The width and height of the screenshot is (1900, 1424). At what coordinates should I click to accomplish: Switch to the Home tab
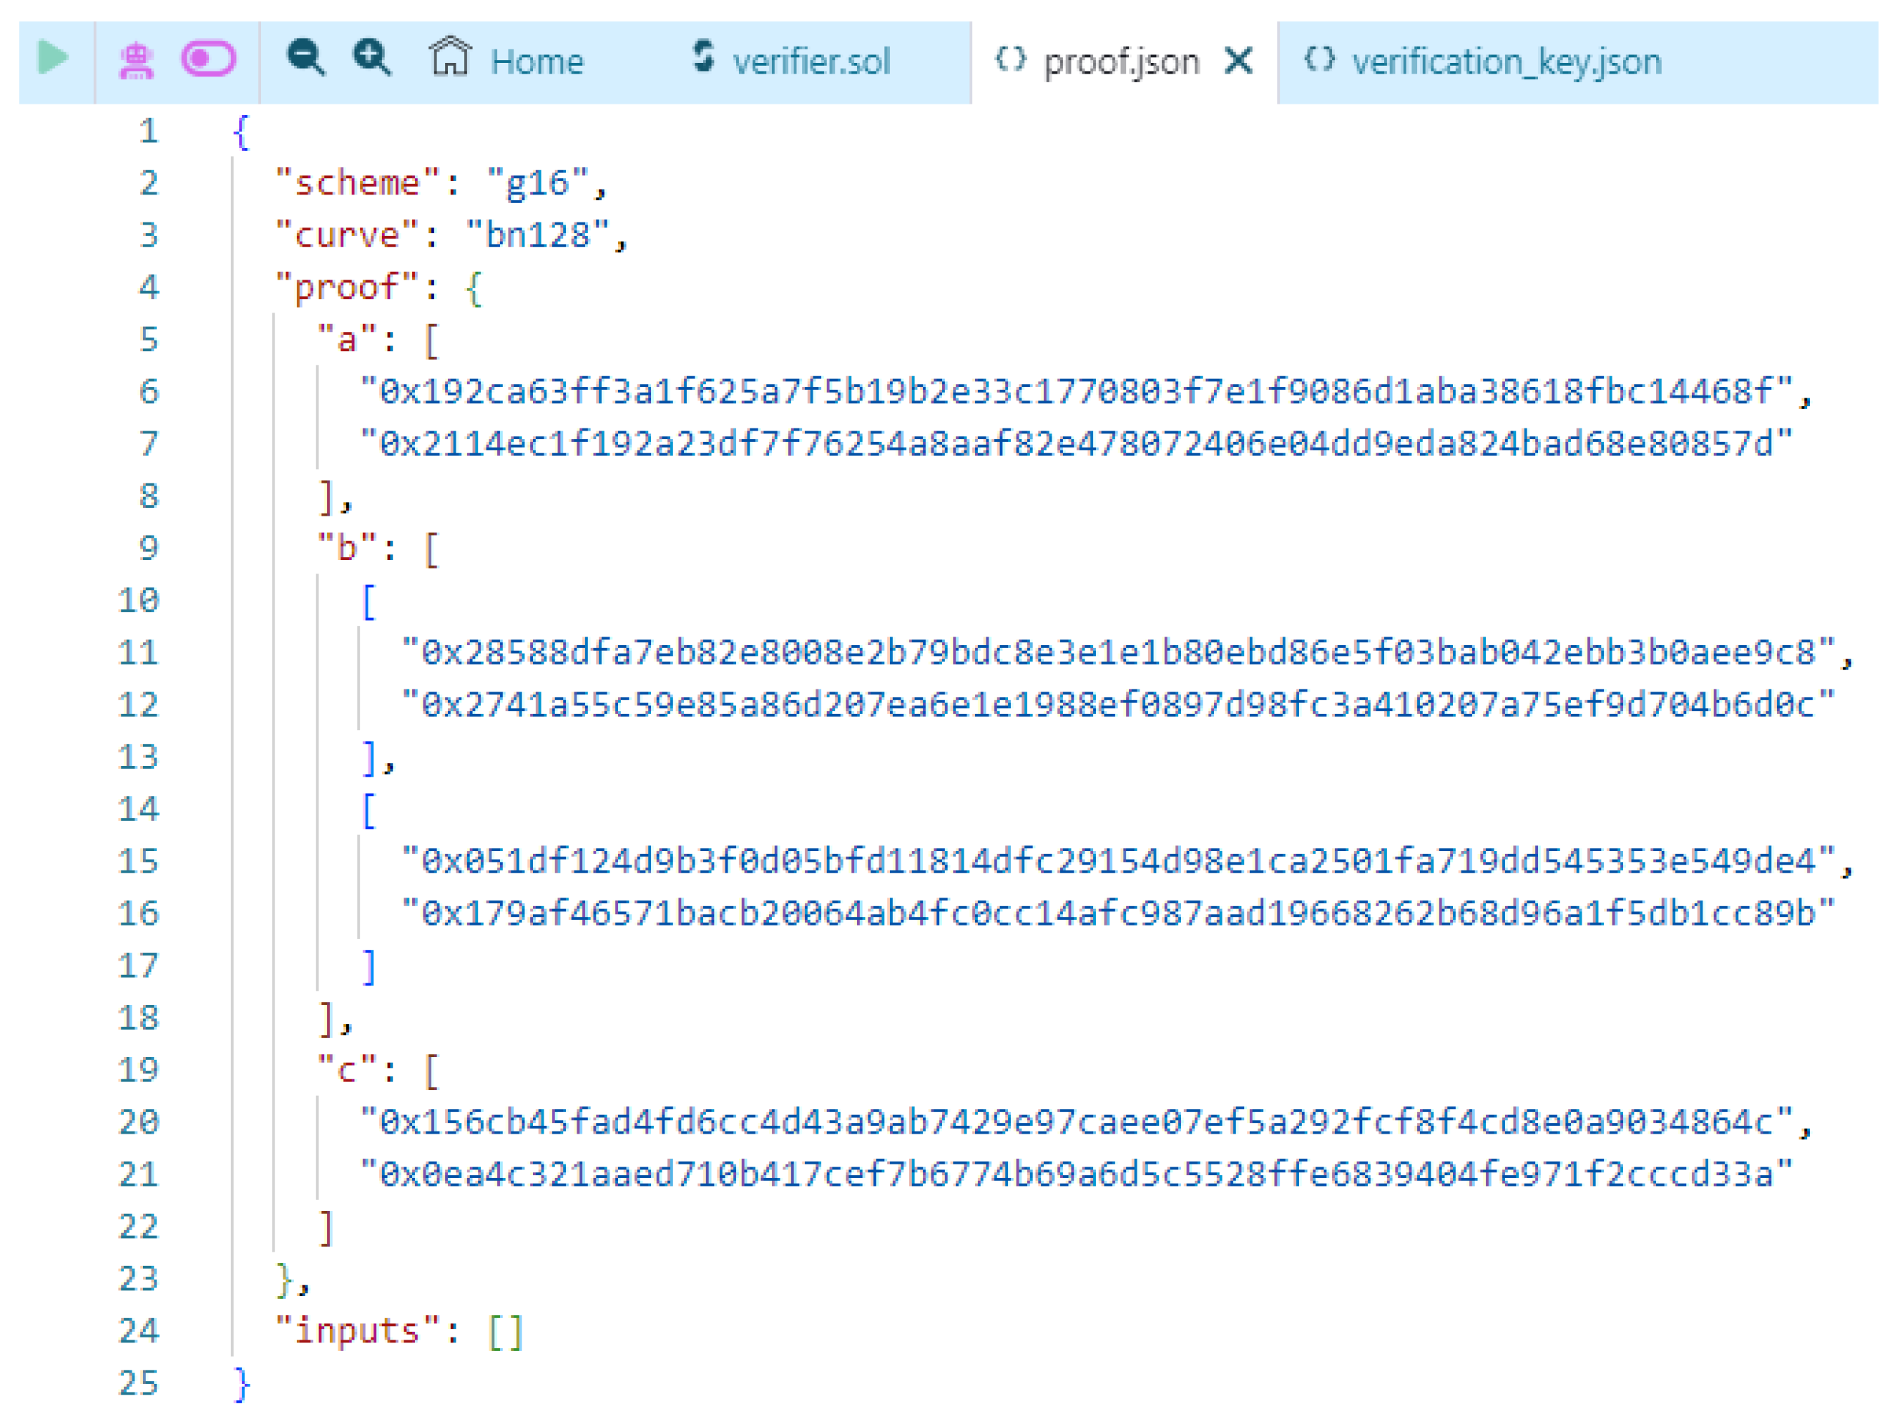click(x=536, y=62)
